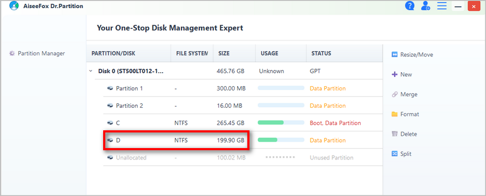Click the D partition usage bar

click(281, 140)
